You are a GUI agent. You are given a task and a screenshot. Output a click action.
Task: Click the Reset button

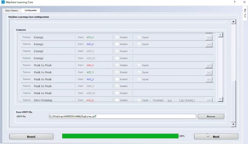coord(31,136)
